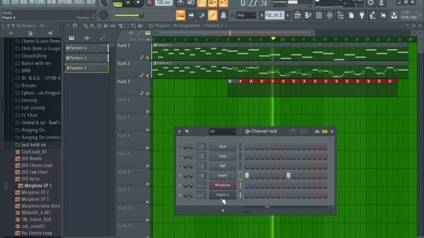Add a channel with plus button
Image resolution: width=424 pixels, height=238 pixels.
pos(223,210)
